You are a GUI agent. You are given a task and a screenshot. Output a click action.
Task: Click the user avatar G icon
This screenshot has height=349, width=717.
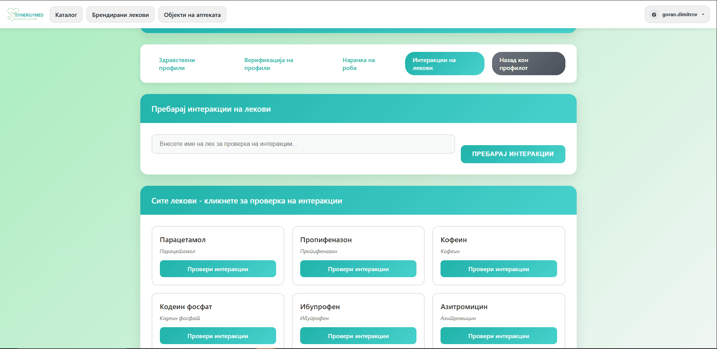click(654, 15)
